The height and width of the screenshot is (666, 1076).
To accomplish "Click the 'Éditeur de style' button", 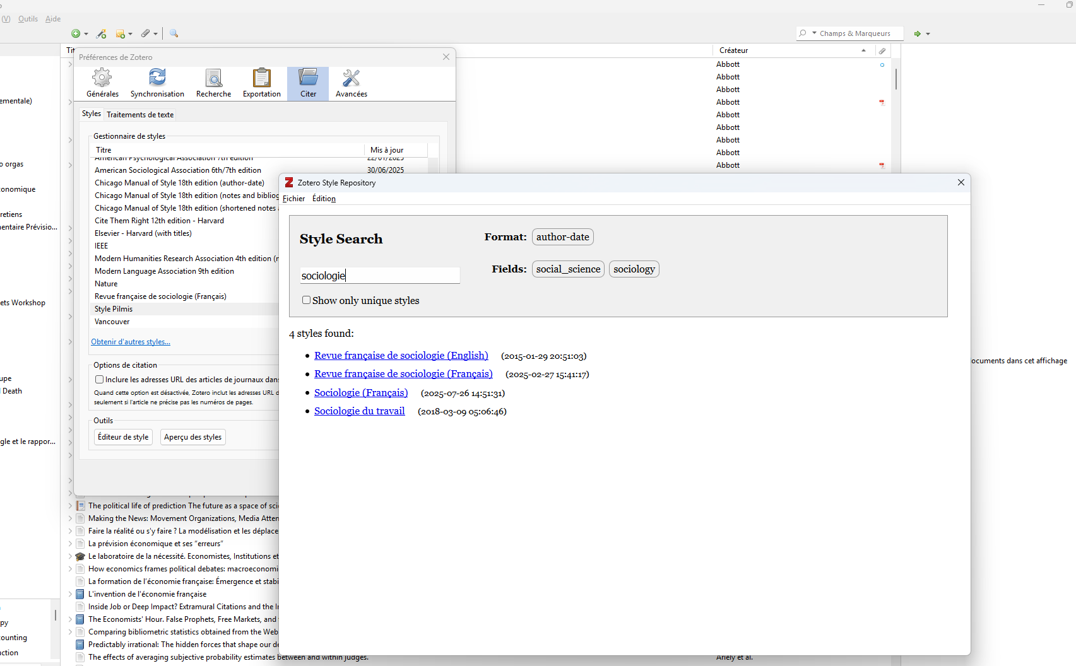I will tap(123, 437).
